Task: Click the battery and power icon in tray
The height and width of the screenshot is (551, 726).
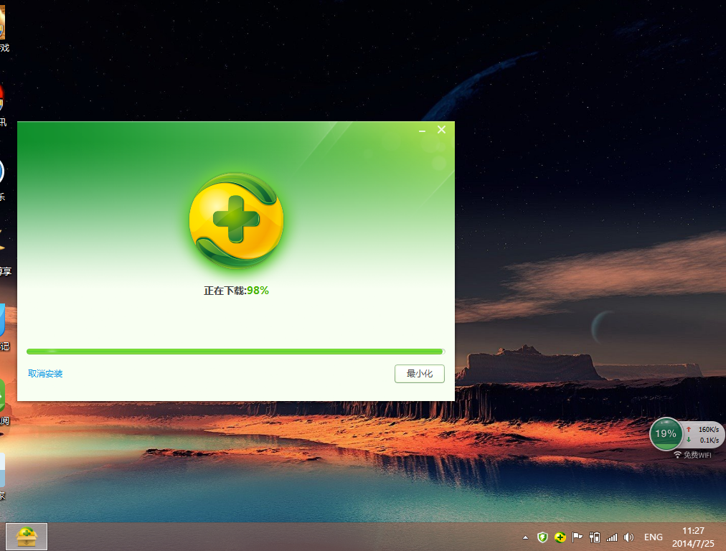Action: (x=593, y=537)
